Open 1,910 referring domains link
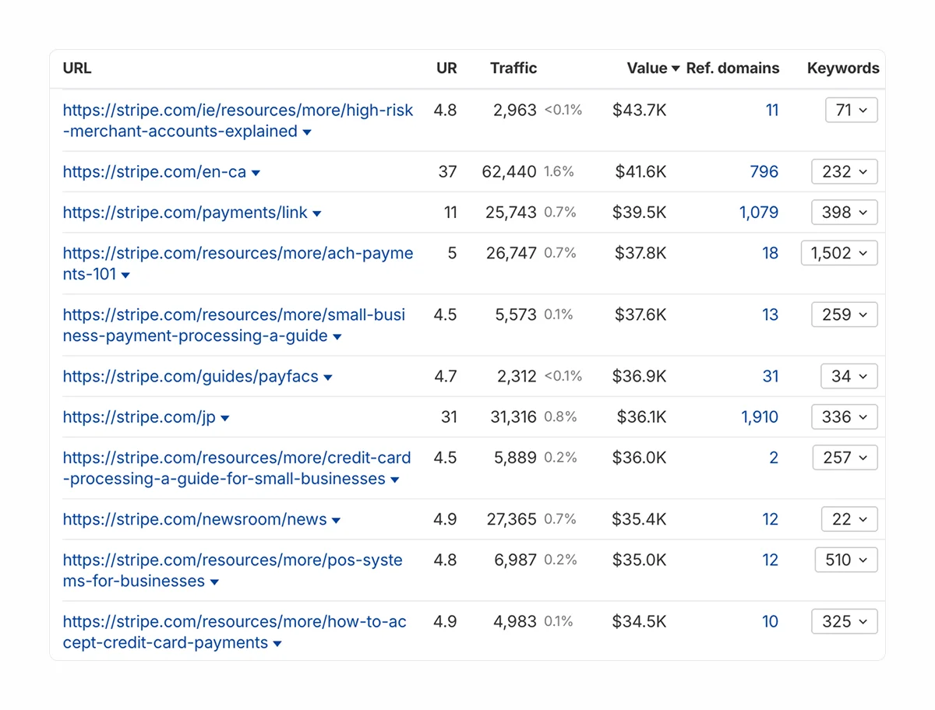This screenshot has height=710, width=935. (760, 417)
